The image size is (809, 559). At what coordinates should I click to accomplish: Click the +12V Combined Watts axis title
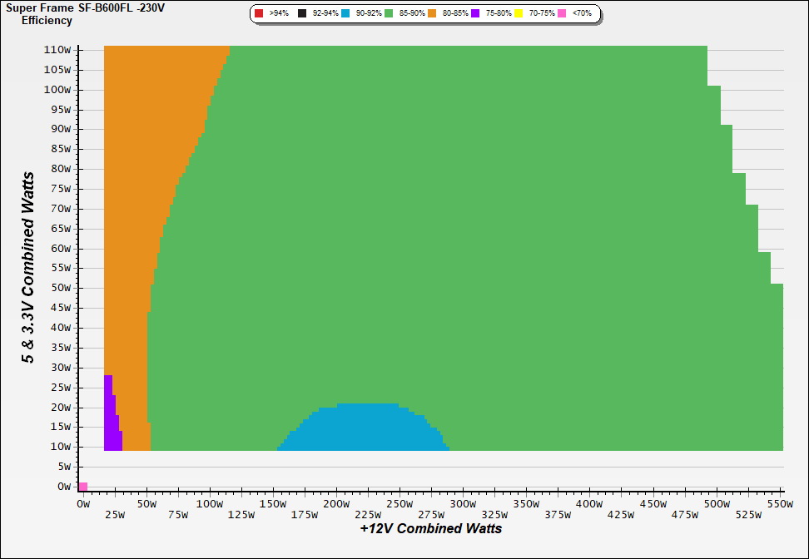tap(431, 528)
